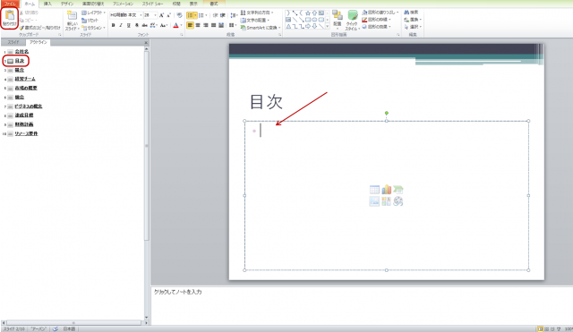Select the star shape in shapes gallery
The image size is (573, 332).
tap(308, 13)
